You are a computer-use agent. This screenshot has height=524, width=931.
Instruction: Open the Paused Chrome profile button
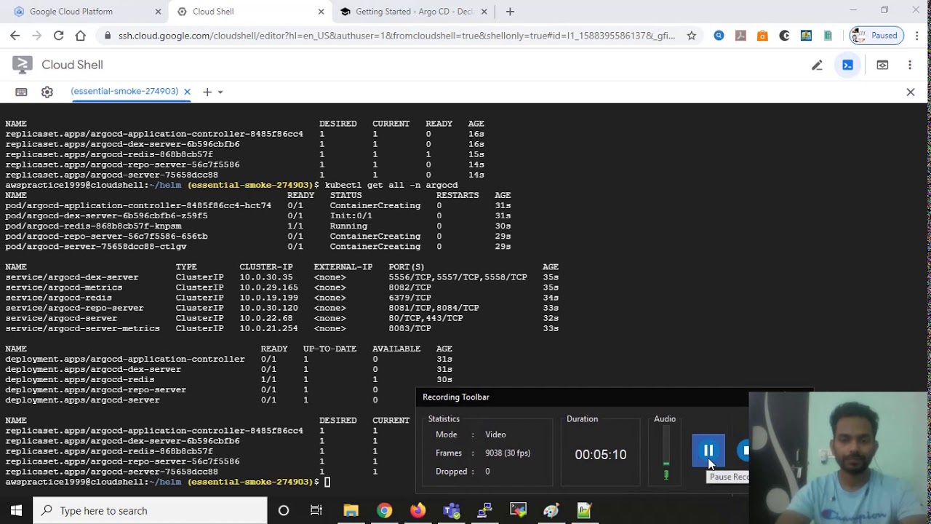coord(877,36)
